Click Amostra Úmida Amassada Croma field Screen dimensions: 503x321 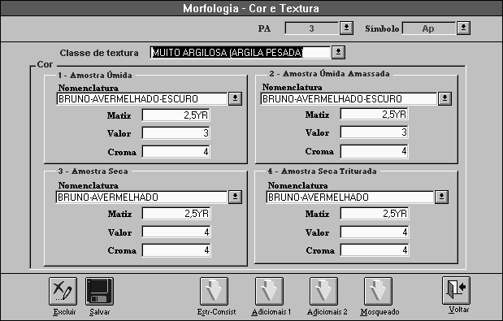click(x=374, y=151)
